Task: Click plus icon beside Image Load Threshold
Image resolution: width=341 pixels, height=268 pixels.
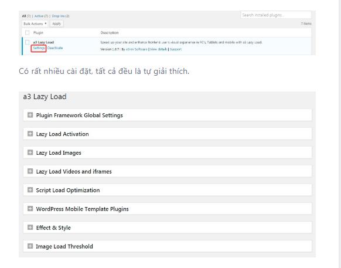Action: coord(30,246)
